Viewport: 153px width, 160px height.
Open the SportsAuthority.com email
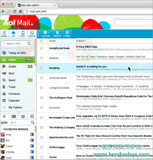coord(95,137)
